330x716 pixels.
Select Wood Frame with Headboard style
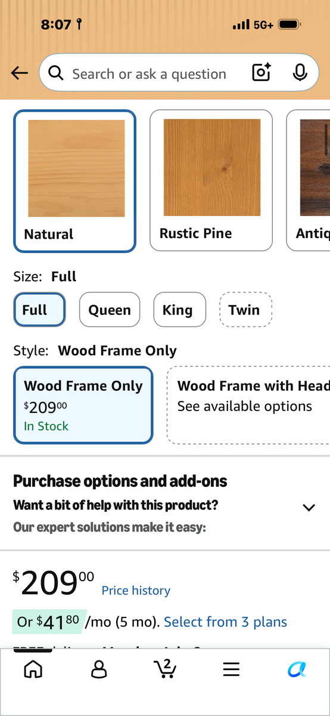point(248,405)
